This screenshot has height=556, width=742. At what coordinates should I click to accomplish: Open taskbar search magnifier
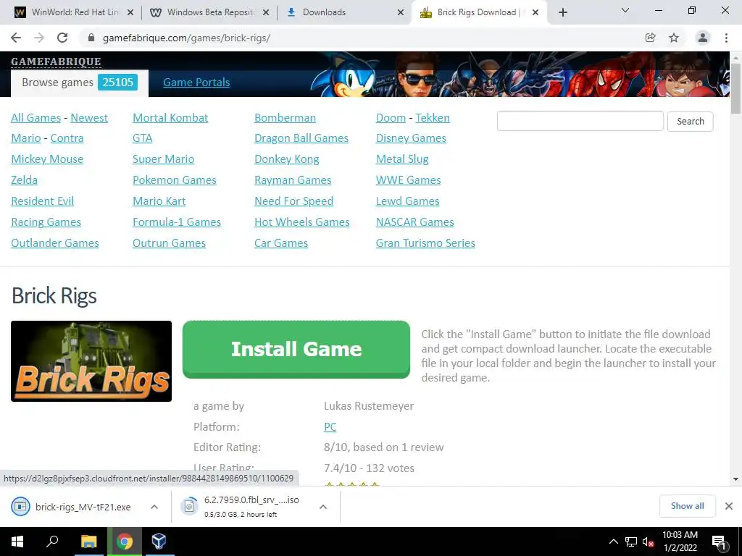click(x=52, y=542)
